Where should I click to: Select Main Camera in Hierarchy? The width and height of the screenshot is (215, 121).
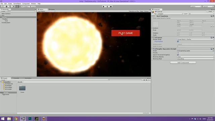[6, 14]
